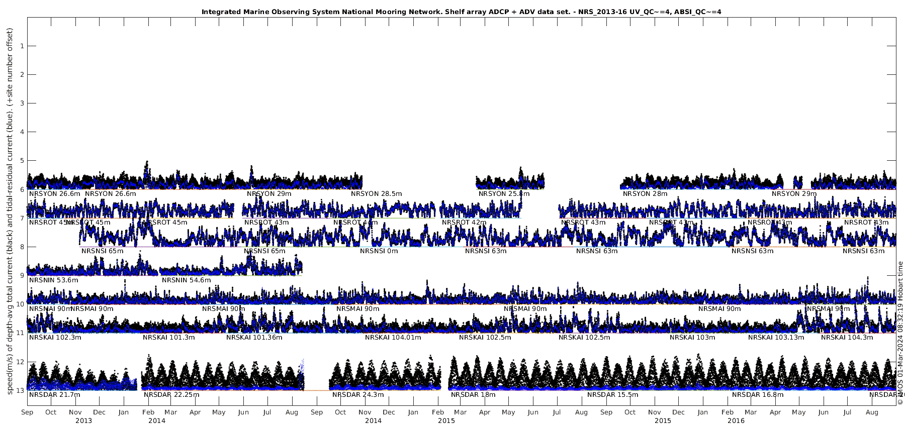Click the 'NRSROT 42m' deployment label
Image resolution: width=905 pixels, height=427 pixels.
click(x=464, y=223)
